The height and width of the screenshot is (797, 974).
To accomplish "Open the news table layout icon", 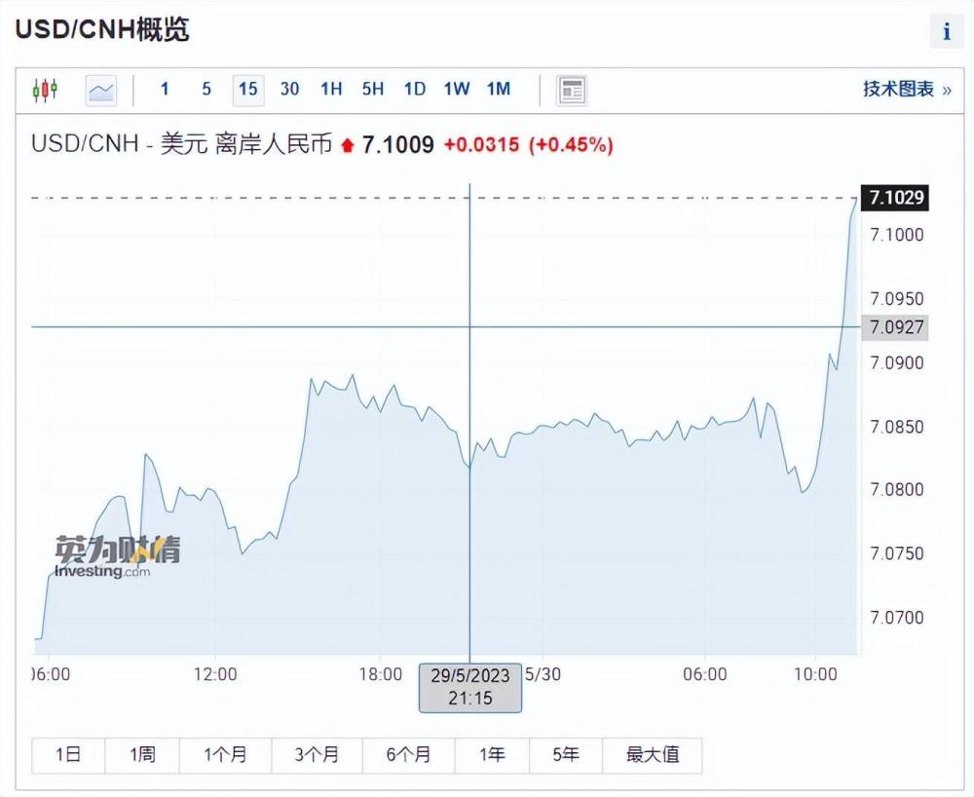I will click(571, 91).
